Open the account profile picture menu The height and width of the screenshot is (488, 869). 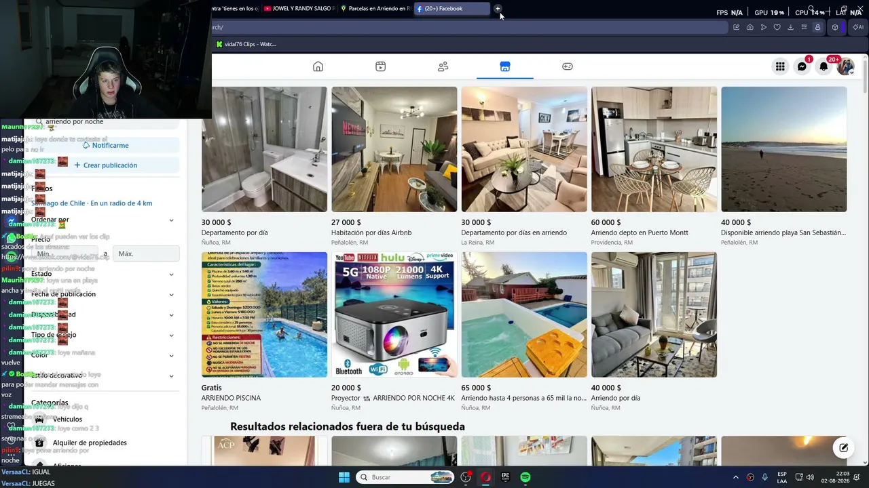pyautogui.click(x=845, y=66)
